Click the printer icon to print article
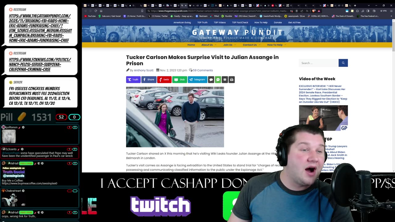Screen dimensions: 395x222 232,80
